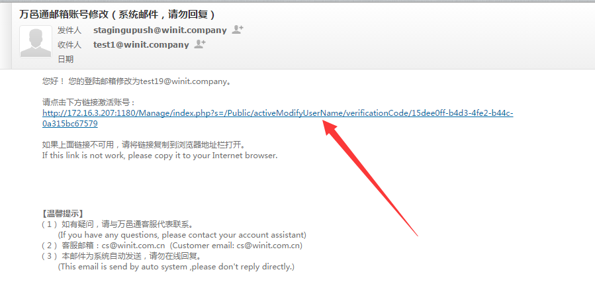Click the 'This email is send by auto system' line
Viewport: 595px width, 282px height.
point(176,266)
